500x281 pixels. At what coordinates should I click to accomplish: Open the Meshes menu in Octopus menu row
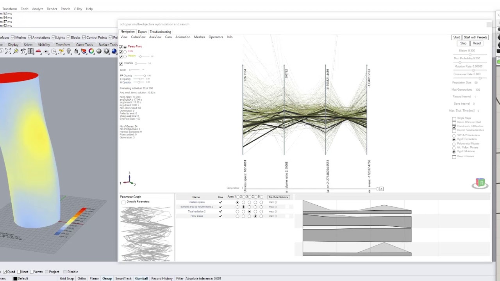(199, 37)
